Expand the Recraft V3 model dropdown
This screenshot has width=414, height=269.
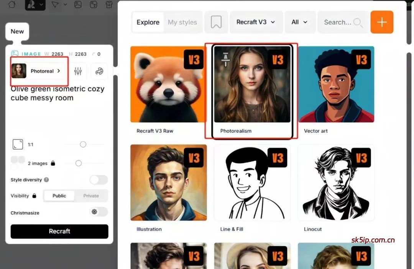pyautogui.click(x=256, y=22)
